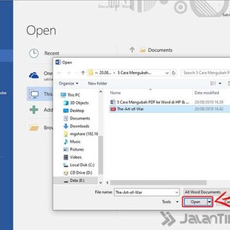The image size is (230, 230).
Task: Open the Recent clock icon in Word
Action: tap(34, 53)
